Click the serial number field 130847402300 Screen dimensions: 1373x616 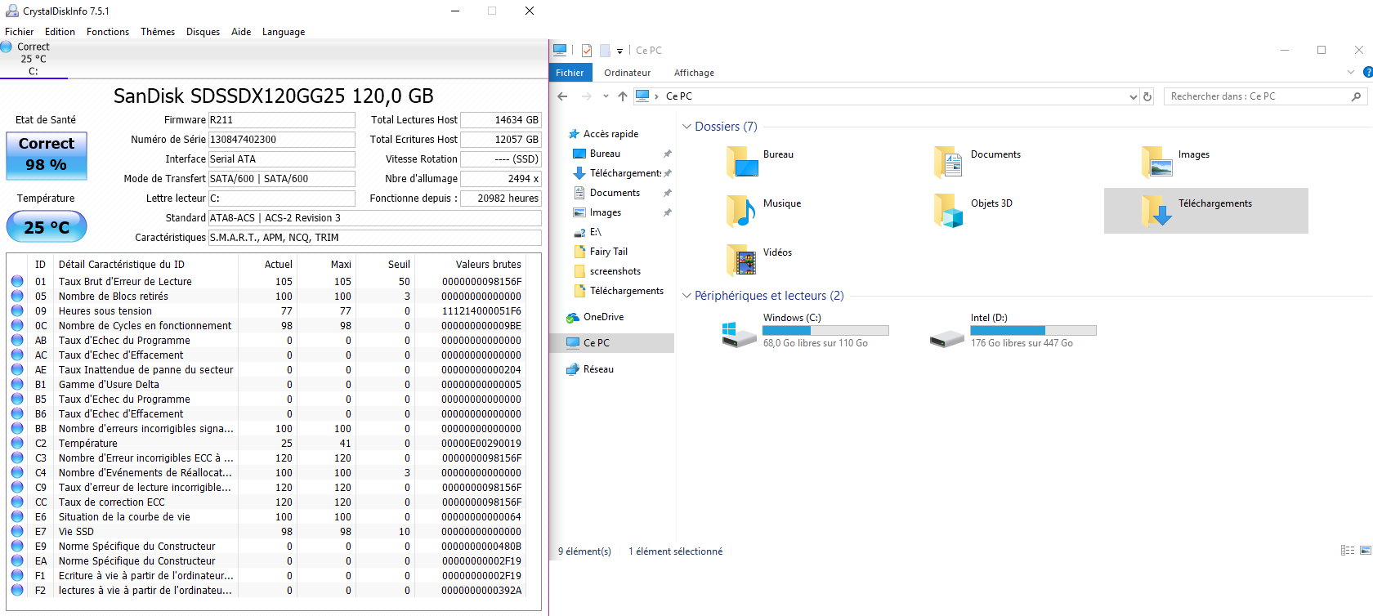click(282, 140)
